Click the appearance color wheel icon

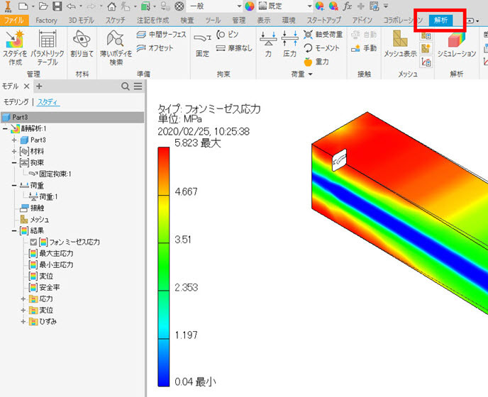250,6
